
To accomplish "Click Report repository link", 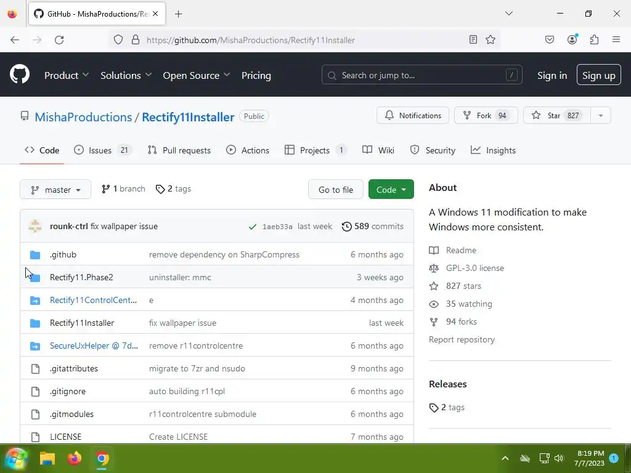I will pyautogui.click(x=462, y=339).
